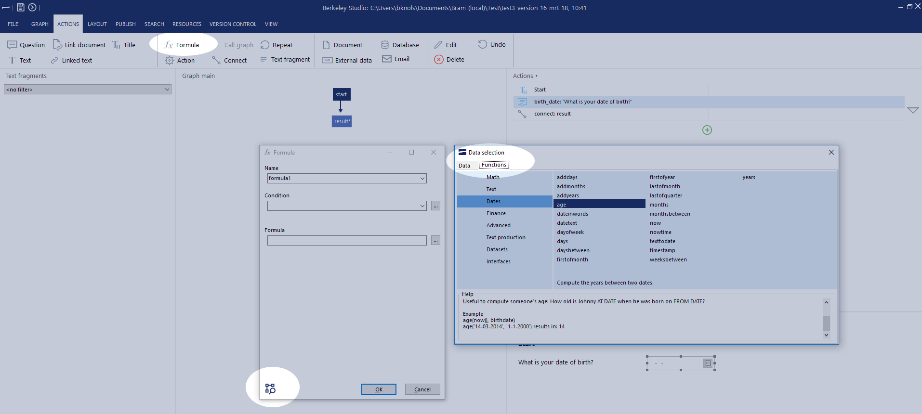922x414 pixels.
Task: Click the downward triangle beside Actions list
Action: coord(913,110)
